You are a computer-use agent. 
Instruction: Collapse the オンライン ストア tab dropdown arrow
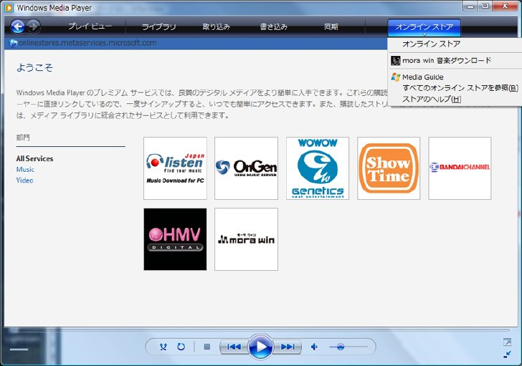click(424, 34)
